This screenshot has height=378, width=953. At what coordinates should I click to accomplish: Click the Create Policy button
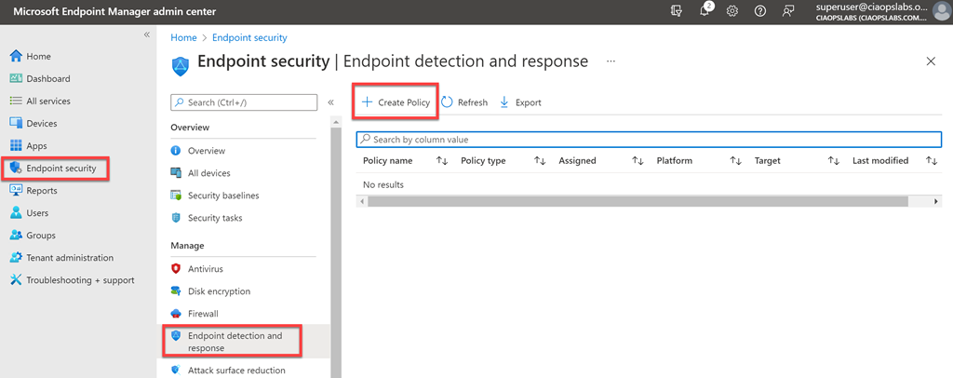396,102
